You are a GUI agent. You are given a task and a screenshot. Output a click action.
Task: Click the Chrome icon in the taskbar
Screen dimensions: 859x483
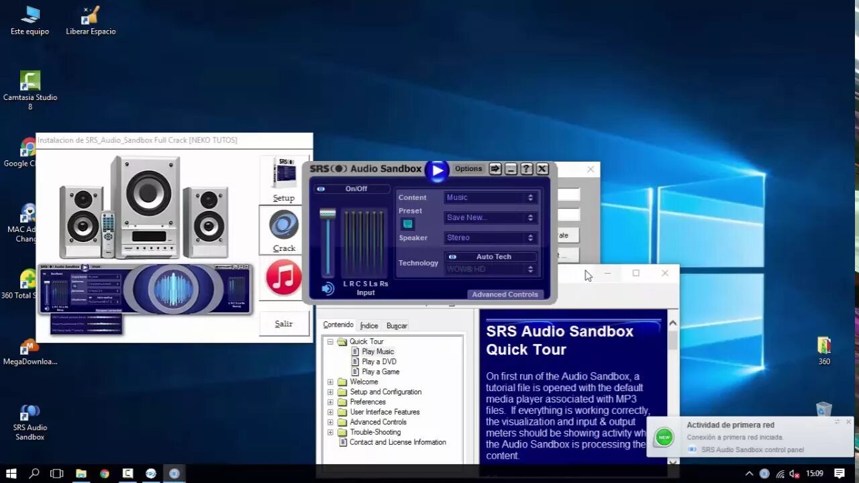pyautogui.click(x=105, y=474)
